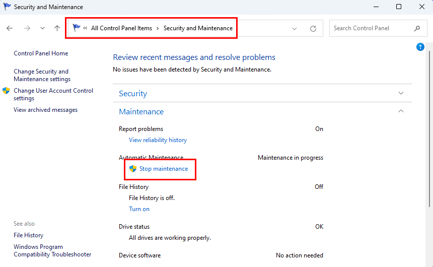
Task: Open View archived messages
Action: 45,110
